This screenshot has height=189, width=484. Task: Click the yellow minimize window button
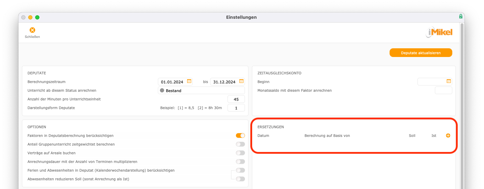(30, 17)
